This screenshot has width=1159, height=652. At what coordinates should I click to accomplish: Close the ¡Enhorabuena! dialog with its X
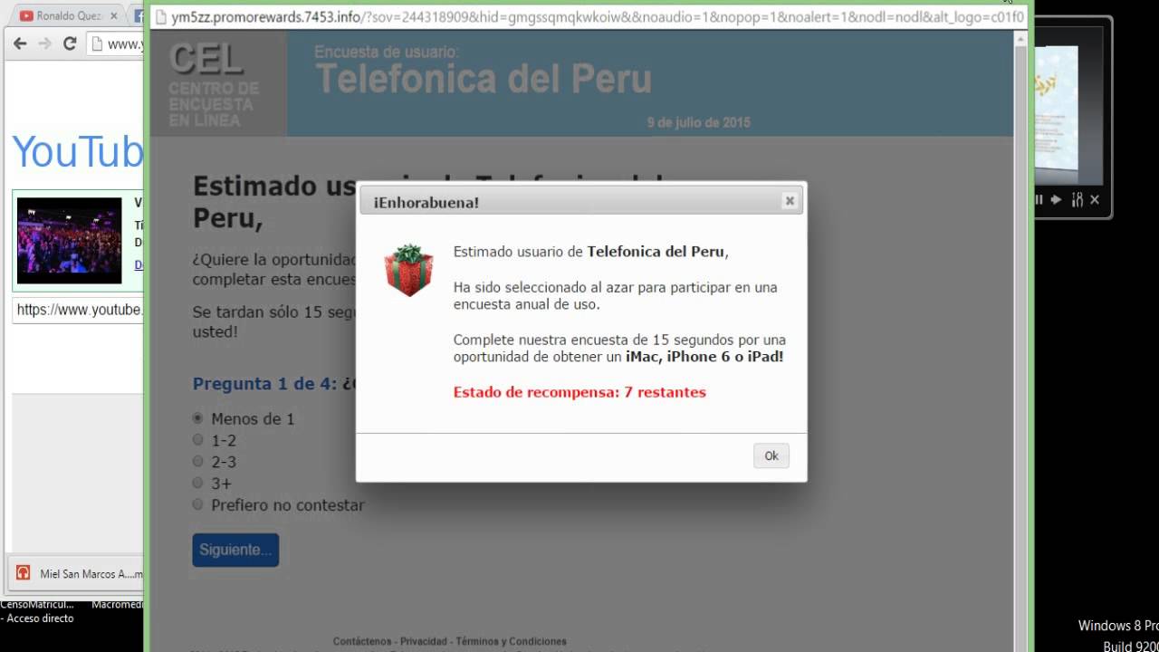click(x=790, y=201)
